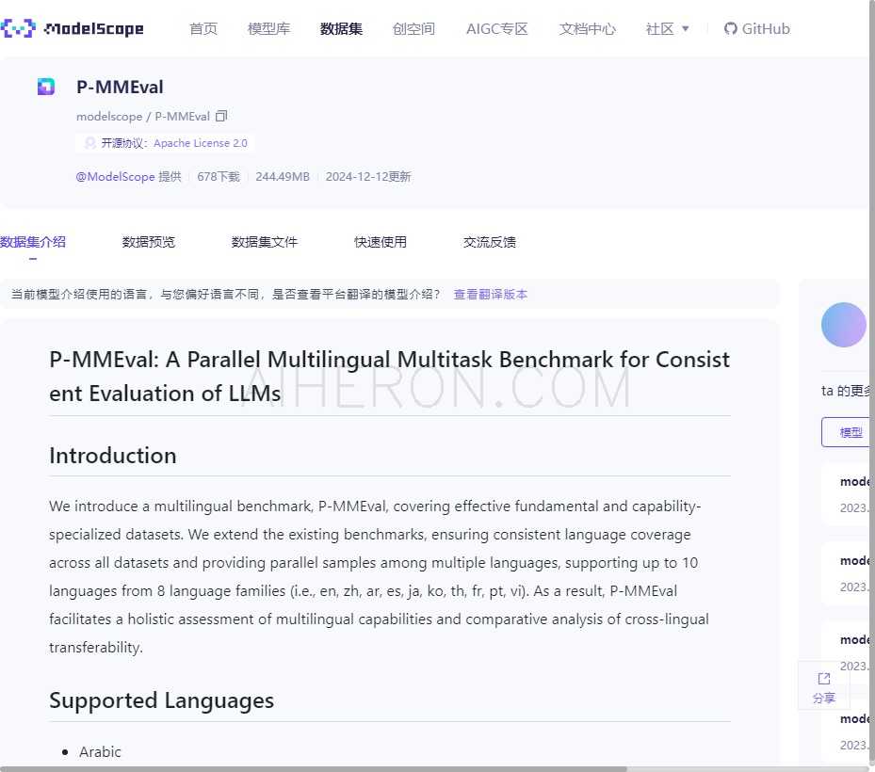
Task: Click the horizontal scrollbar at the bottom
Action: pos(313,768)
